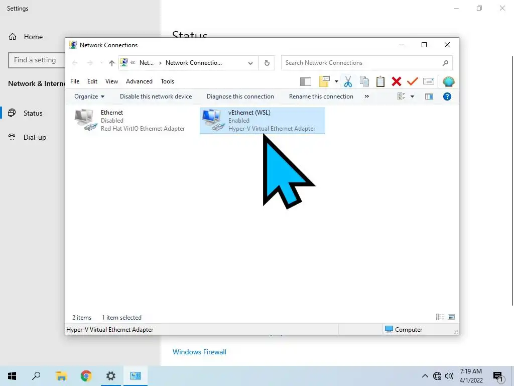Open the Tools menu
The image size is (514, 386).
[x=167, y=81]
